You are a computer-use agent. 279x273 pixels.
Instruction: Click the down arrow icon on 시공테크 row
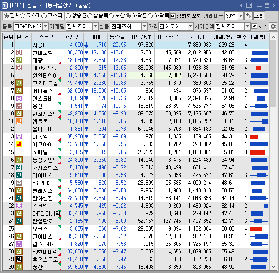[x=86, y=45]
